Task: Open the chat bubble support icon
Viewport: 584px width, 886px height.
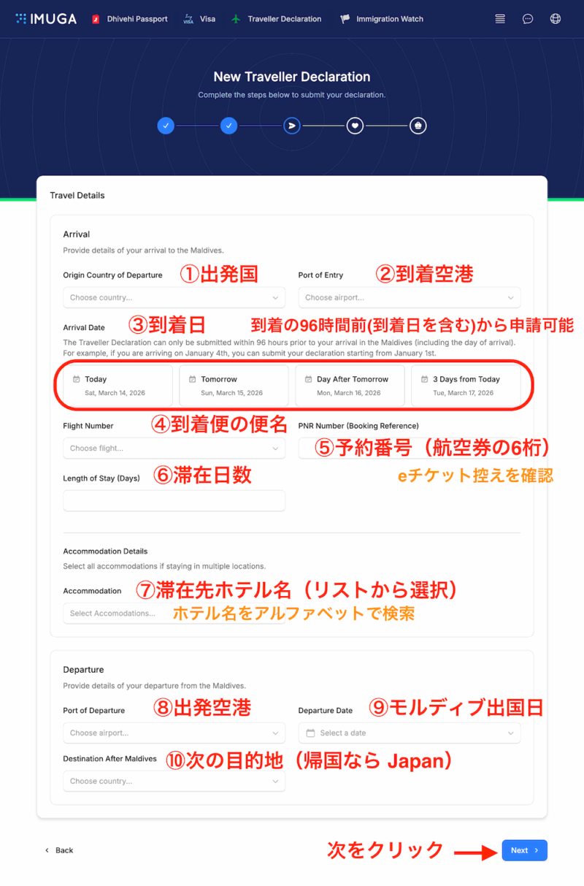Action: point(527,18)
